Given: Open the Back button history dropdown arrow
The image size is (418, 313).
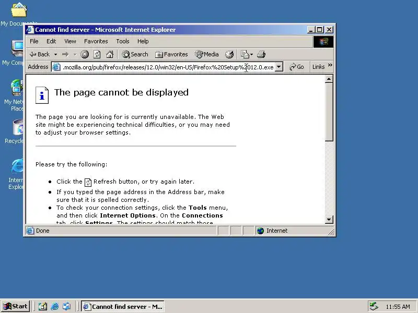Looking at the screenshot, I should [x=55, y=55].
